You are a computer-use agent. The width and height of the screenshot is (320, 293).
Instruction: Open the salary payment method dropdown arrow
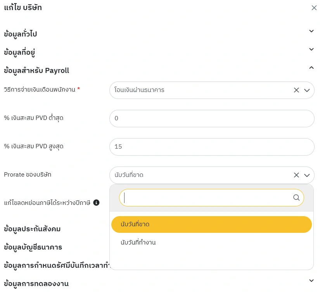307,90
